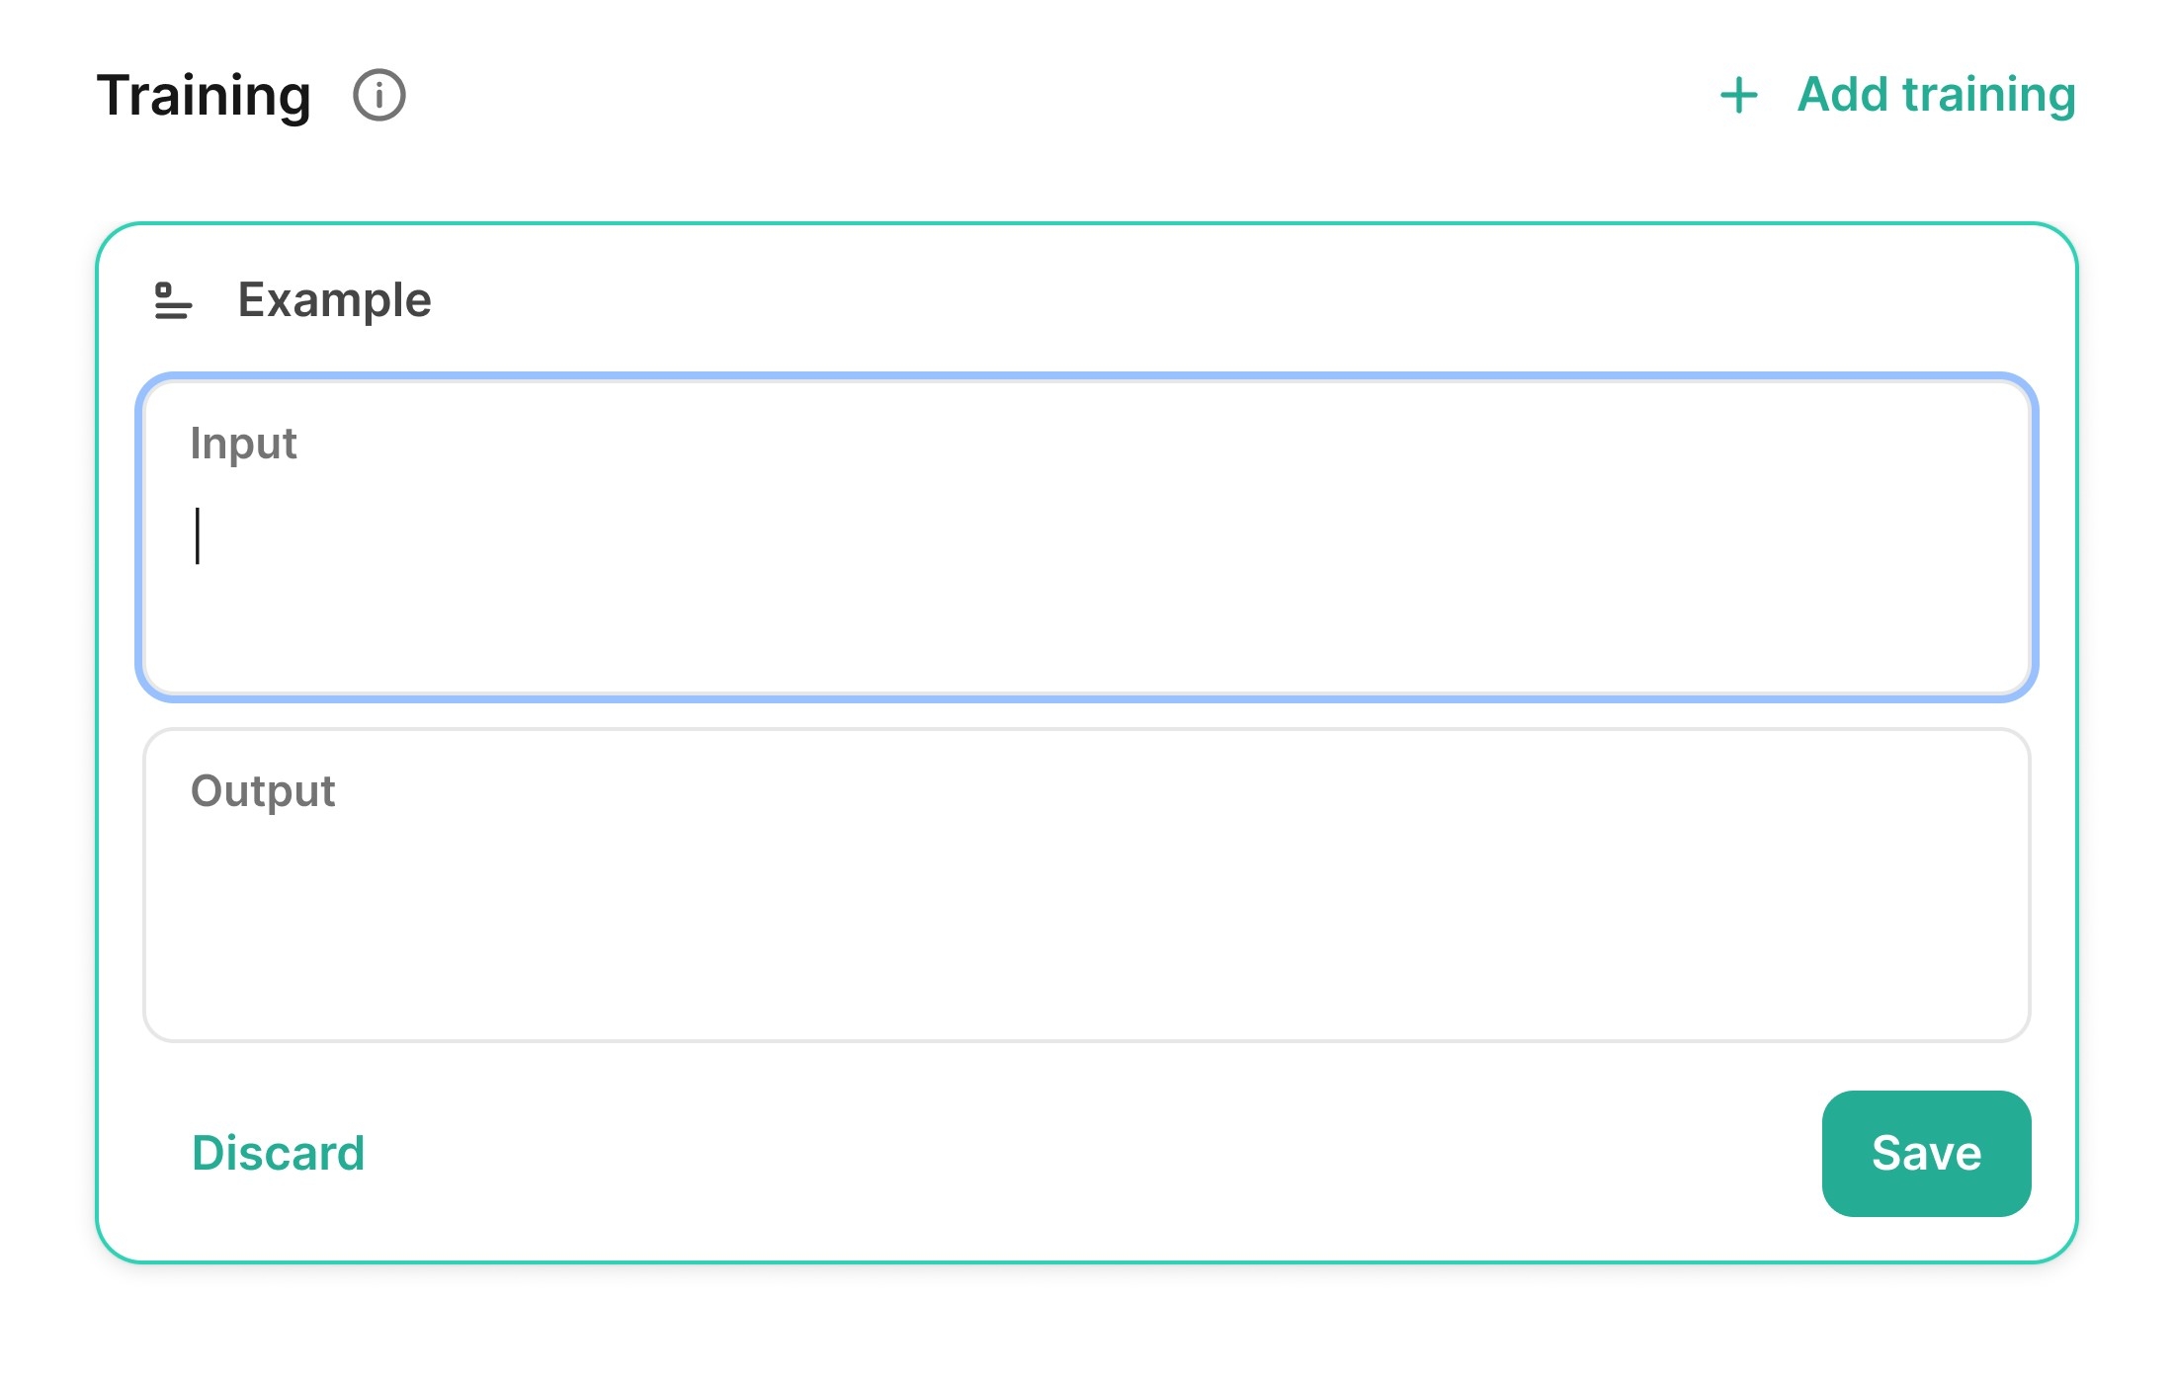The image size is (2174, 1382).
Task: Focus the Input text area
Action: 1087,553
